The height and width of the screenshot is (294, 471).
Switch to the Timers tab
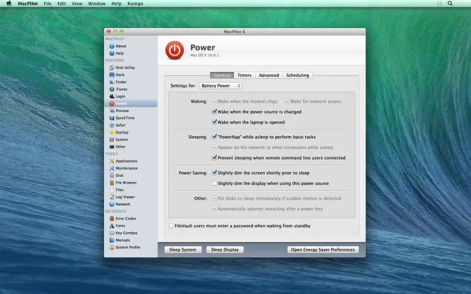(x=244, y=75)
